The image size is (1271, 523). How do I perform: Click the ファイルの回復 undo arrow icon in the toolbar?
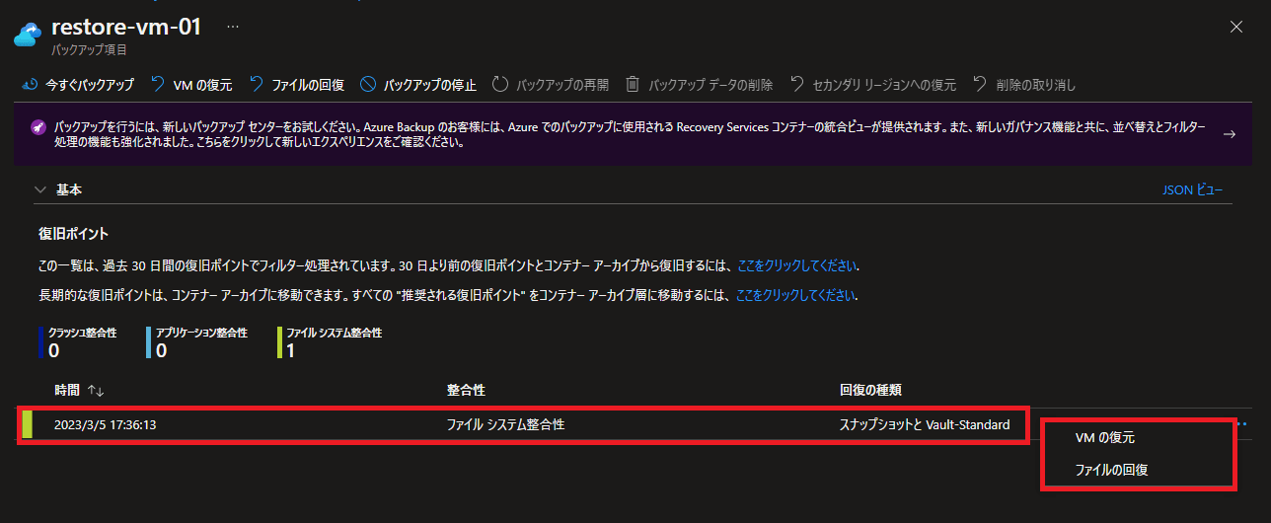[x=257, y=85]
